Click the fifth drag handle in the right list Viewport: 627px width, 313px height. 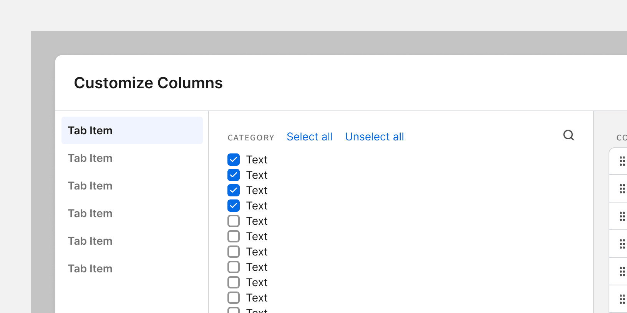(x=622, y=272)
